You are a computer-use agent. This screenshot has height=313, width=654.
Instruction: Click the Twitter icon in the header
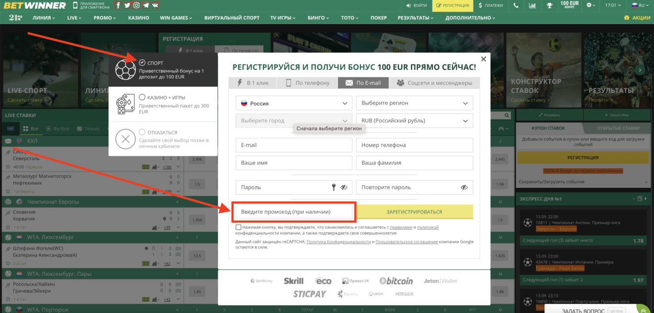127,5
